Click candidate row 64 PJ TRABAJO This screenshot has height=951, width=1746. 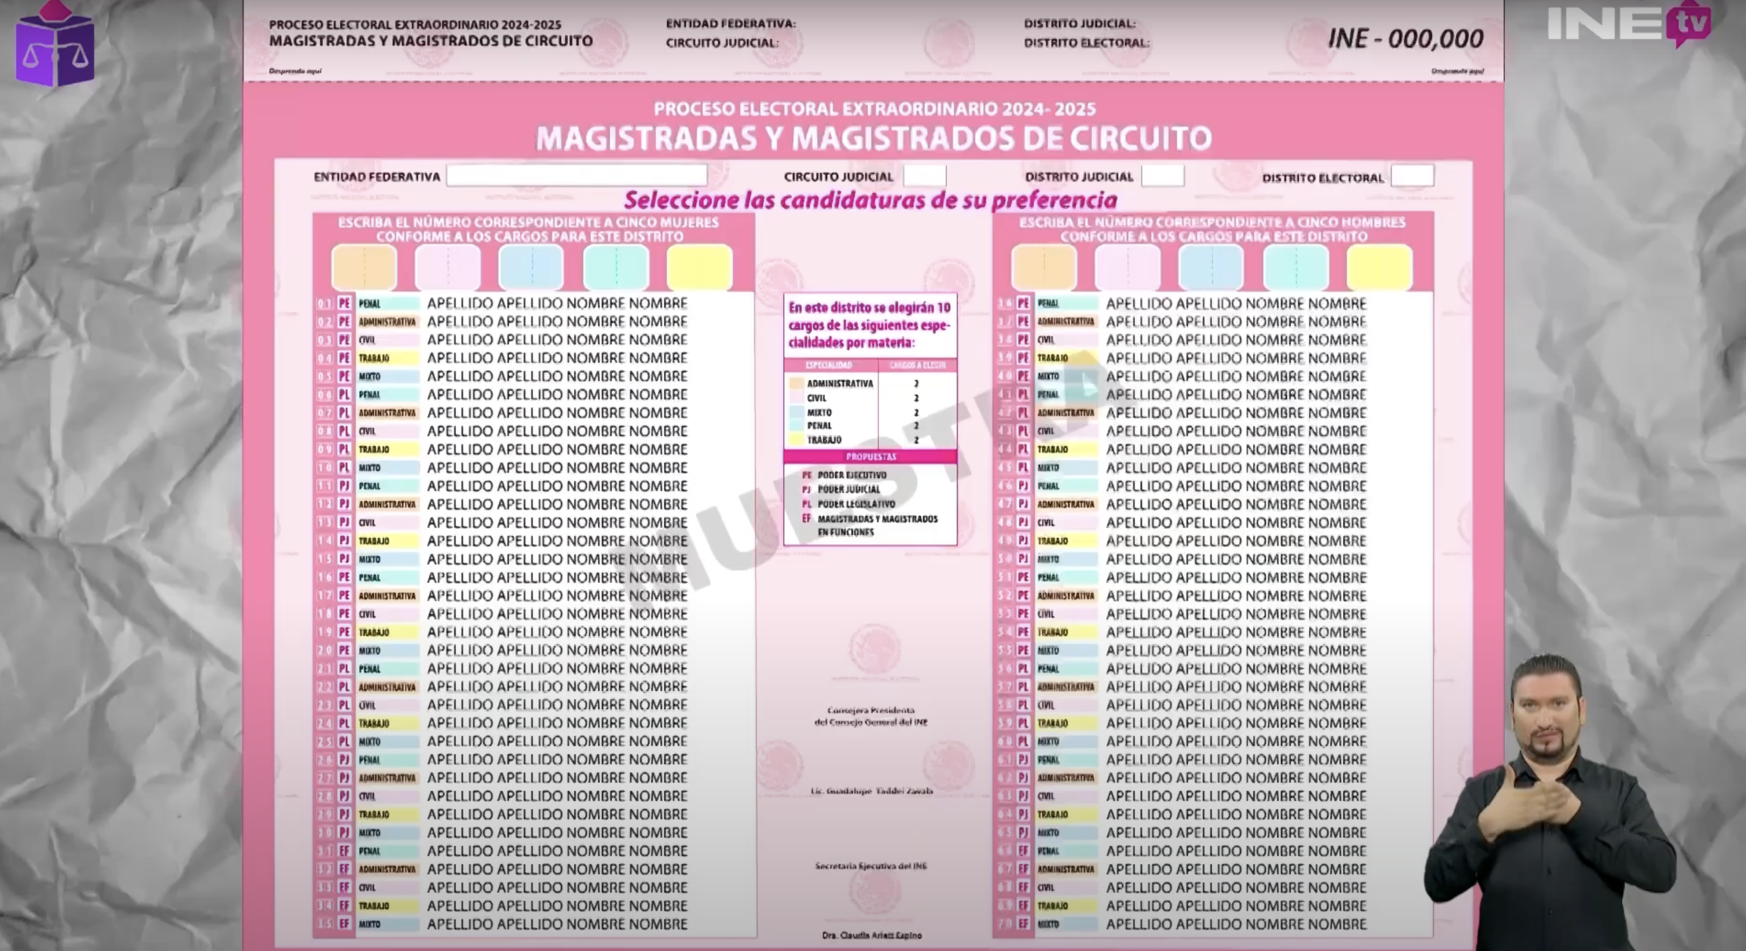pyautogui.click(x=1213, y=815)
